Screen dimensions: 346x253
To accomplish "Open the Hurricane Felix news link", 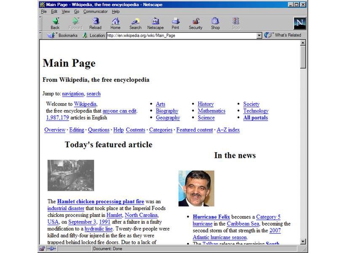I will [212, 217].
